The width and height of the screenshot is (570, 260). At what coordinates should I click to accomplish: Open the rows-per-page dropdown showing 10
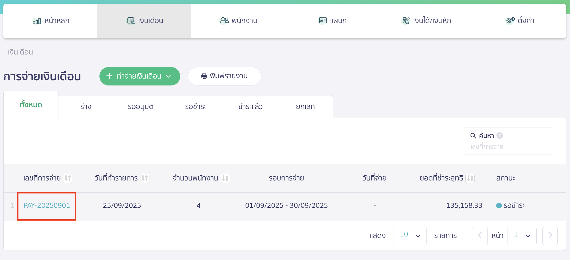[x=410, y=236]
